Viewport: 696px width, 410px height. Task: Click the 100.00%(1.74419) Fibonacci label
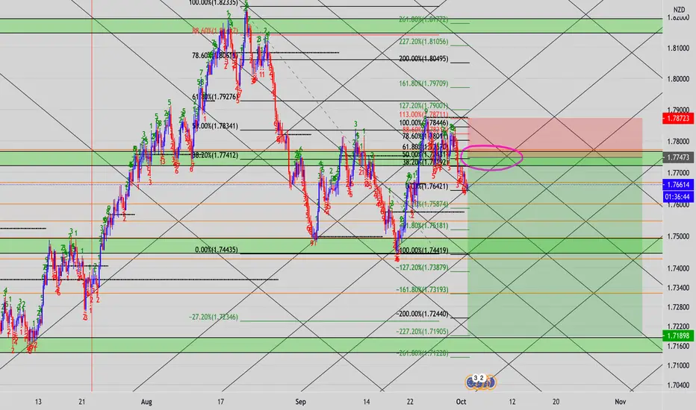coord(423,250)
